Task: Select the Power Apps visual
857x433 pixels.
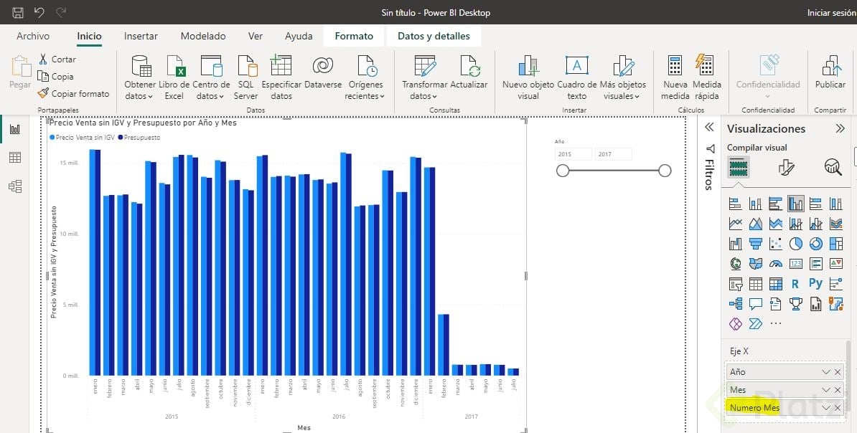Action: click(x=736, y=324)
